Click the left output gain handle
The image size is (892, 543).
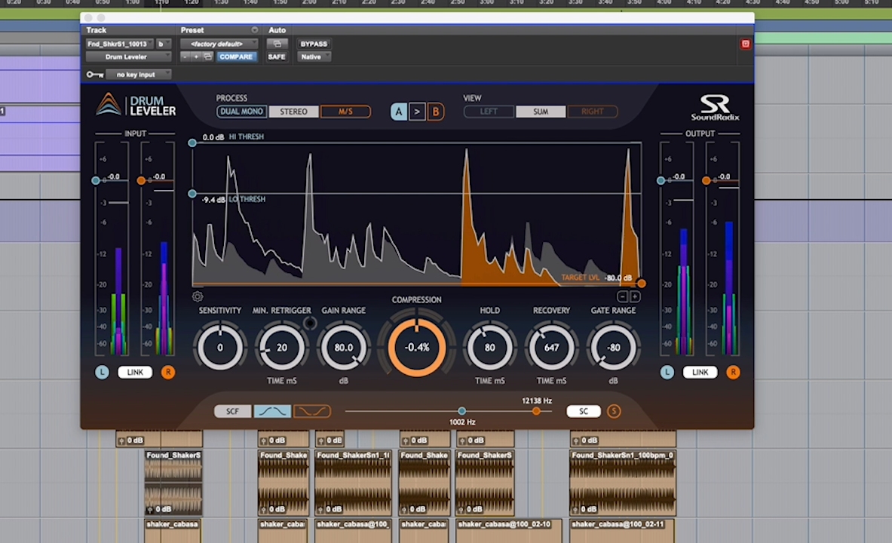[661, 180]
